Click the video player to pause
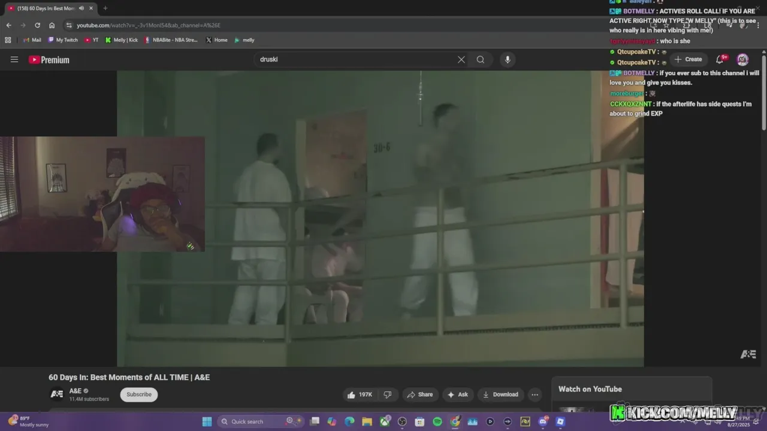The height and width of the screenshot is (431, 767). [381, 218]
